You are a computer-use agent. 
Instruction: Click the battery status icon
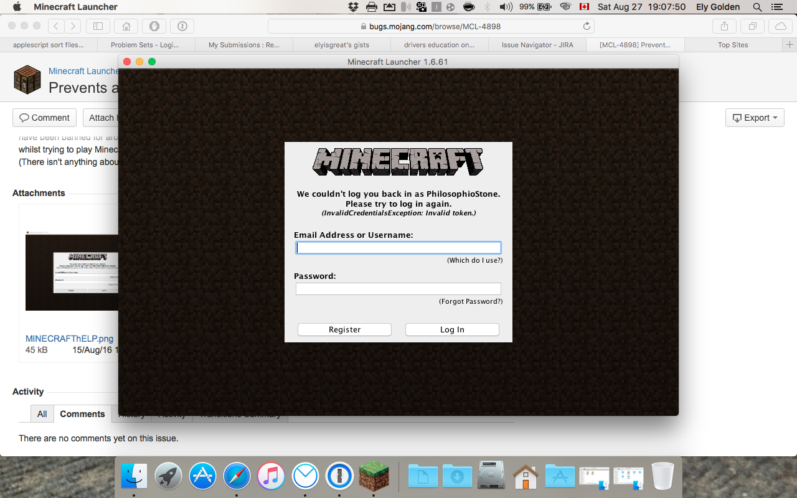[544, 7]
